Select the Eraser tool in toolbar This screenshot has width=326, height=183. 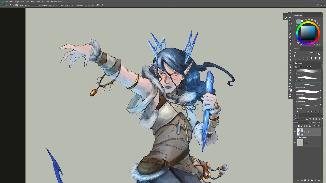click(x=290, y=50)
